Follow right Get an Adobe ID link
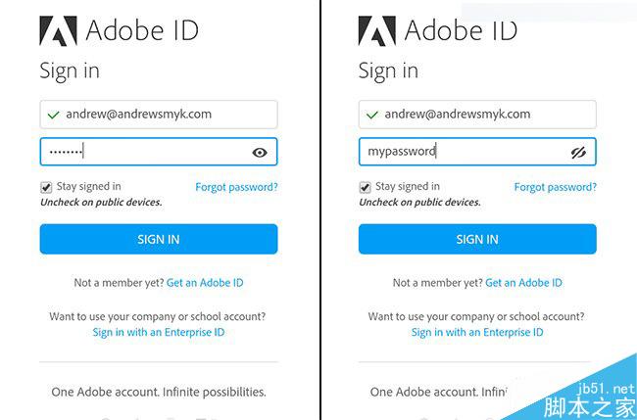This screenshot has width=637, height=420. pos(523,283)
